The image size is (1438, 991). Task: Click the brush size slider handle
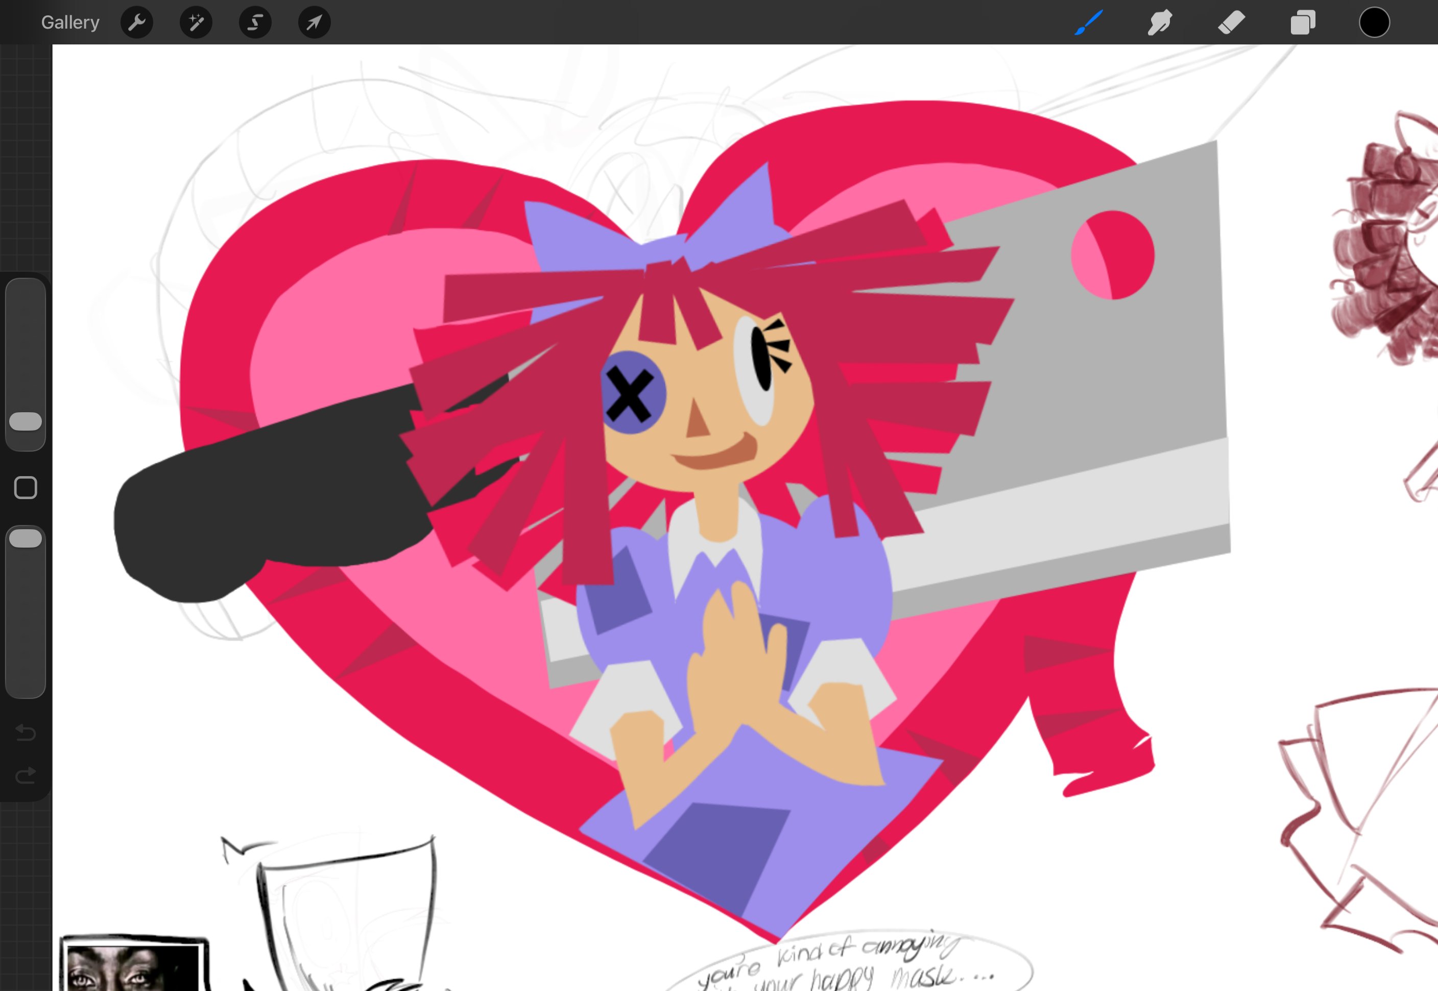click(x=26, y=421)
